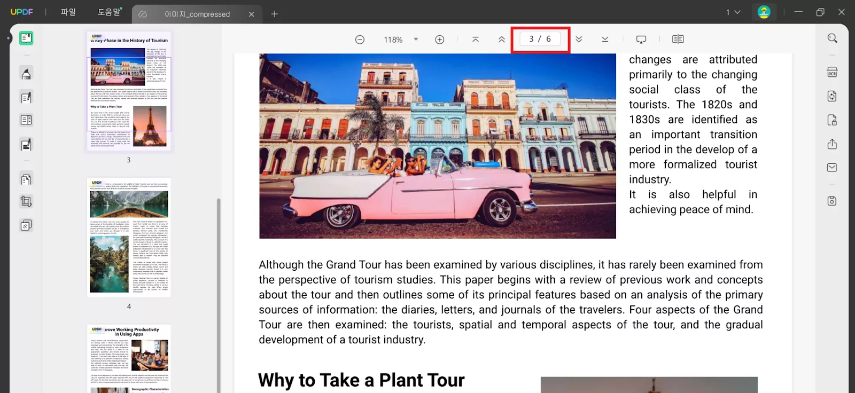Viewport: 855px width, 393px height.
Task: Open the Convert PDF export tool
Action: pyautogui.click(x=832, y=96)
